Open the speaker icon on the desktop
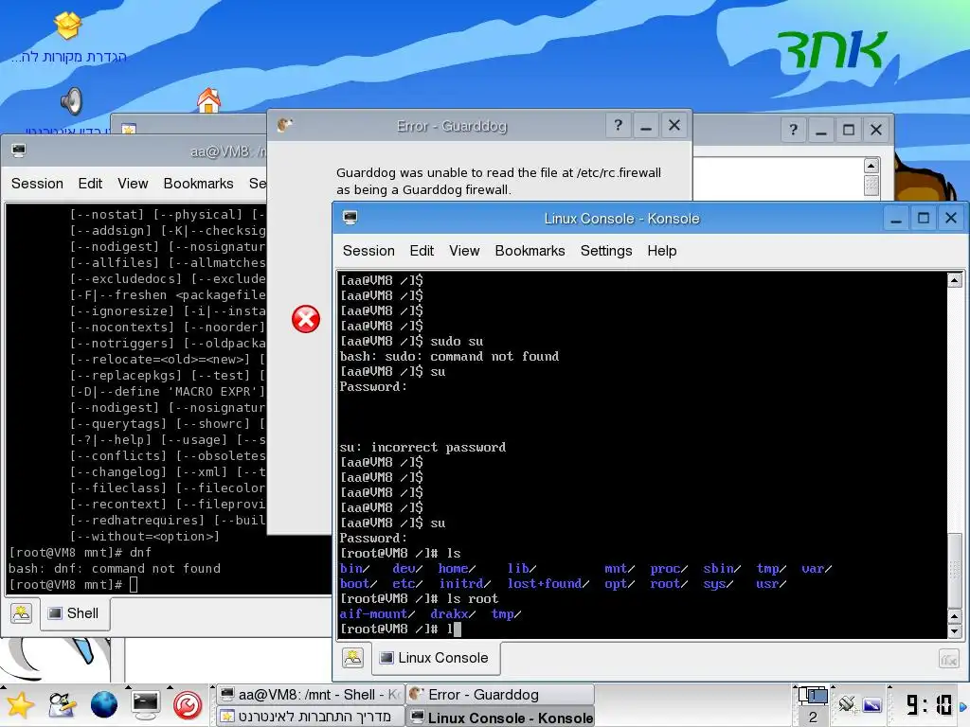 [72, 101]
